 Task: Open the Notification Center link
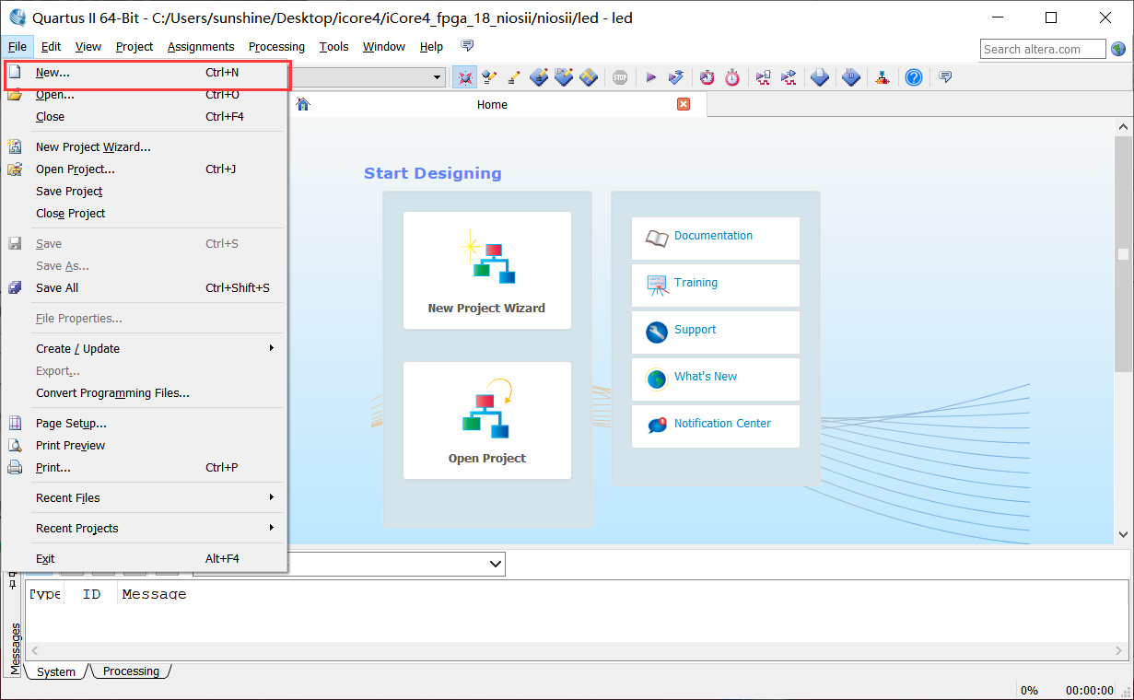click(x=722, y=424)
